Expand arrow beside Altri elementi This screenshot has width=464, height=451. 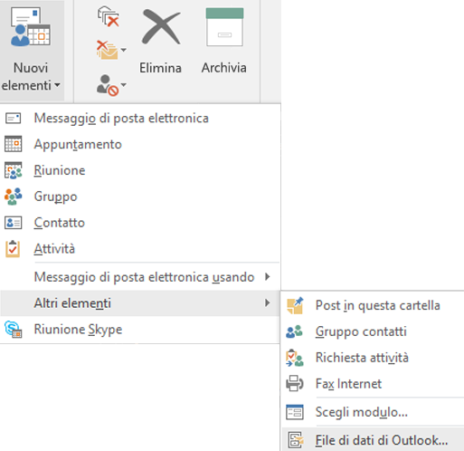[267, 302]
